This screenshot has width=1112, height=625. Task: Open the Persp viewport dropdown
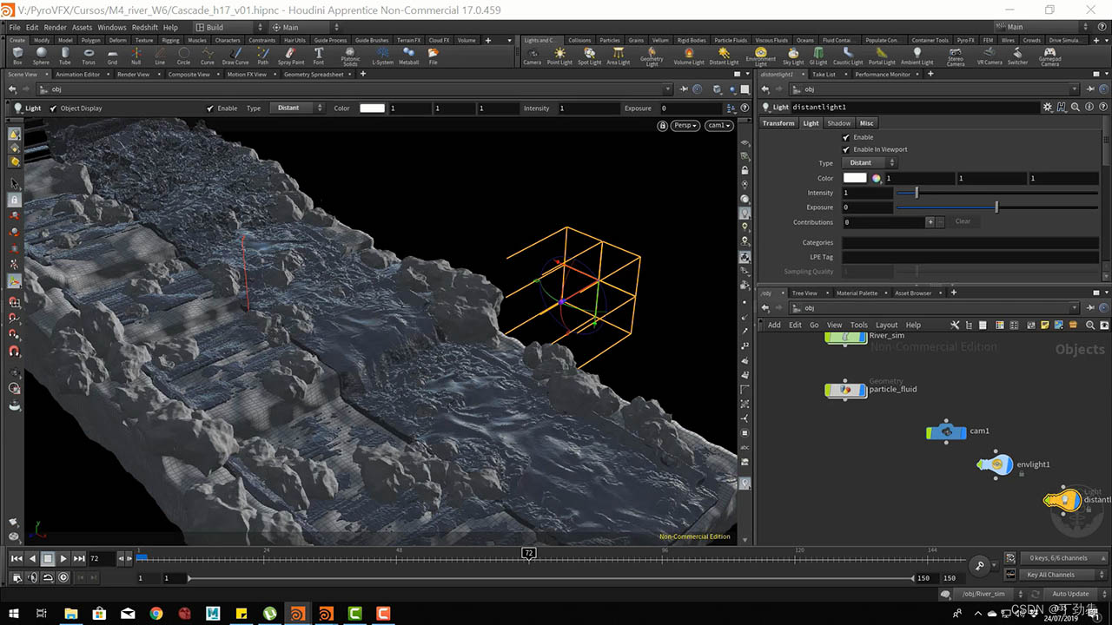click(x=685, y=125)
